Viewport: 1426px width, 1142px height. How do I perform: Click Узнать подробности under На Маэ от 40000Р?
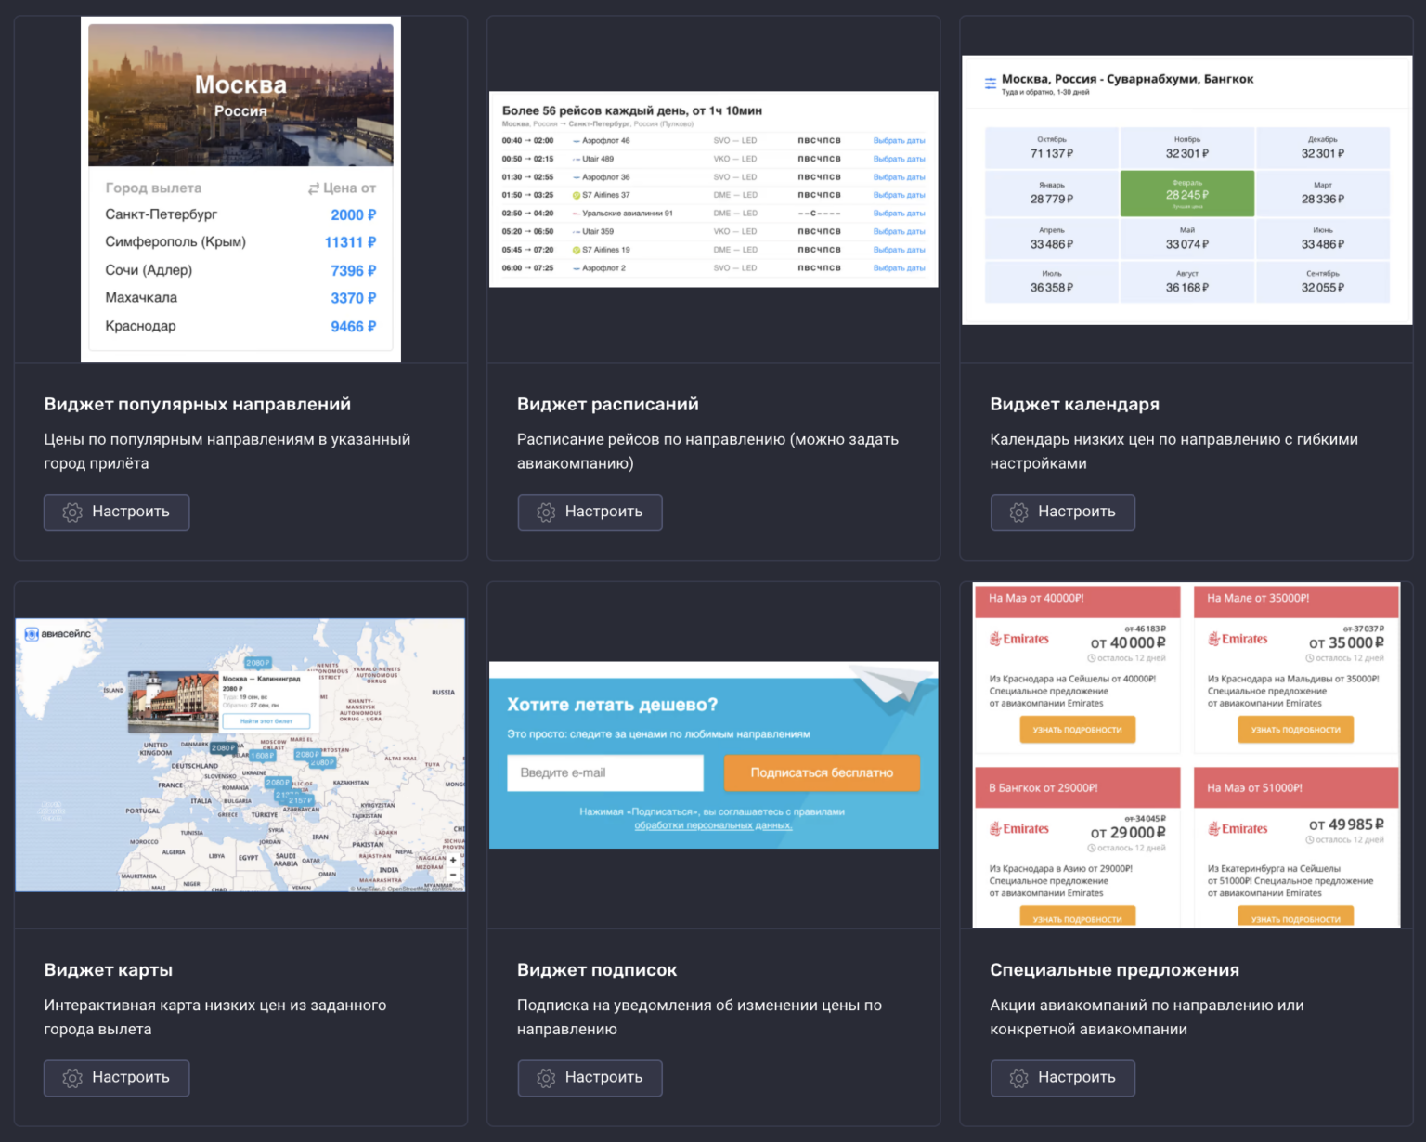coord(1077,730)
